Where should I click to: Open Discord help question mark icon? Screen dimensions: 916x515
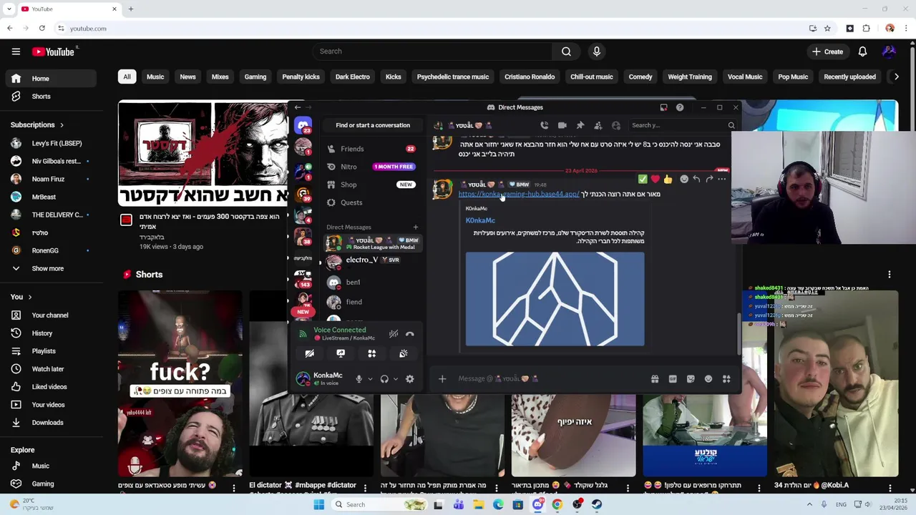(680, 107)
